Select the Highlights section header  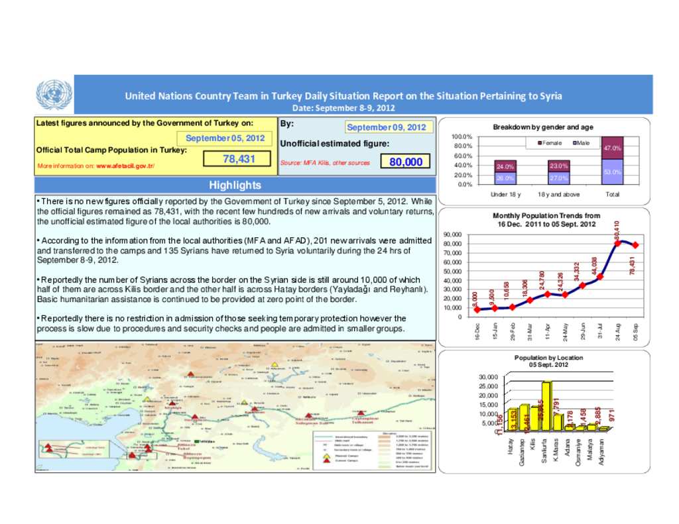coord(235,185)
